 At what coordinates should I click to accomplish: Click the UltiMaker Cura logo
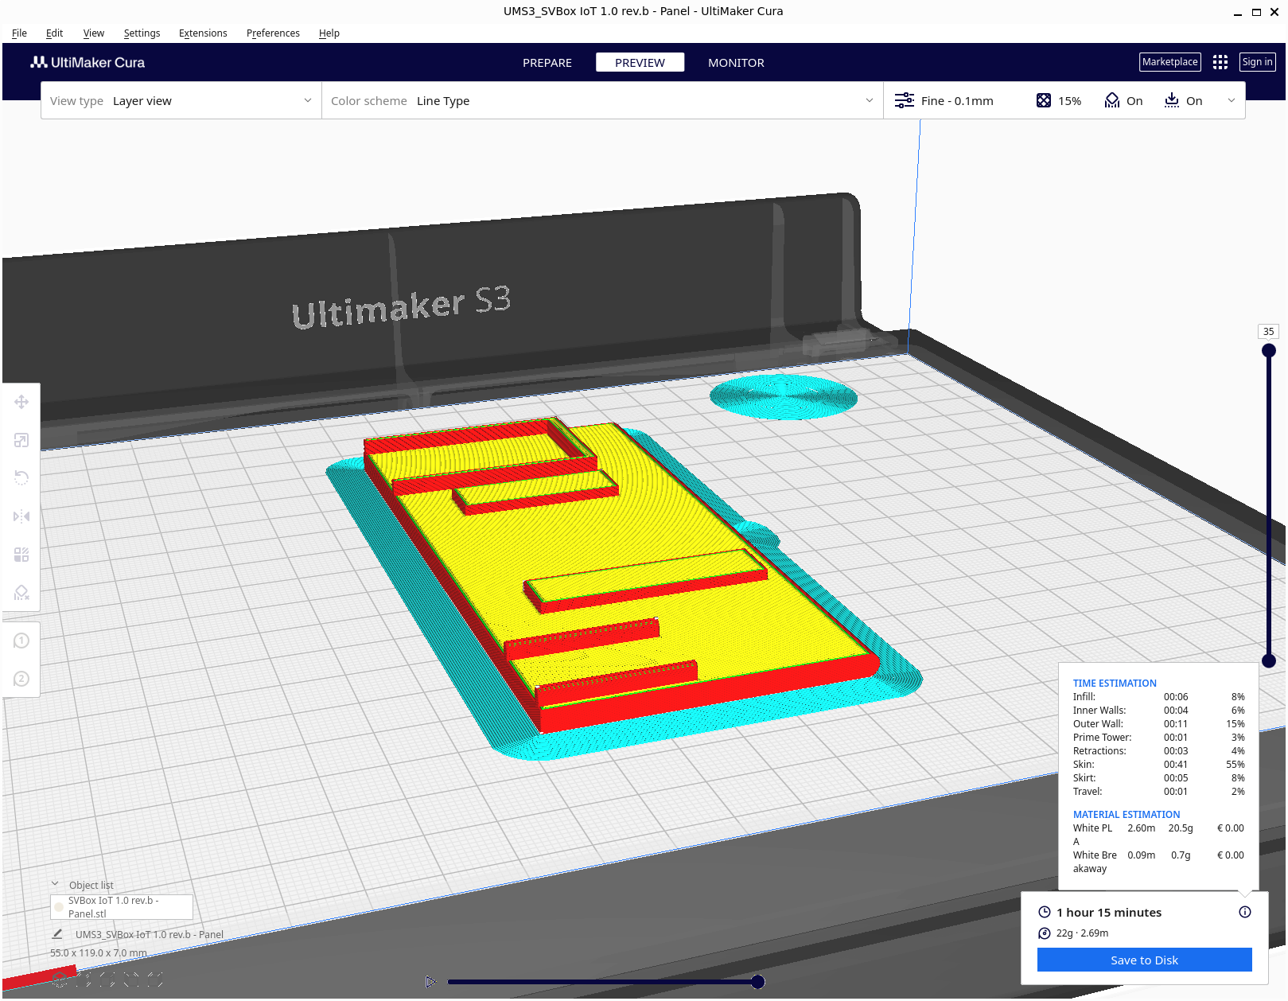(x=88, y=62)
